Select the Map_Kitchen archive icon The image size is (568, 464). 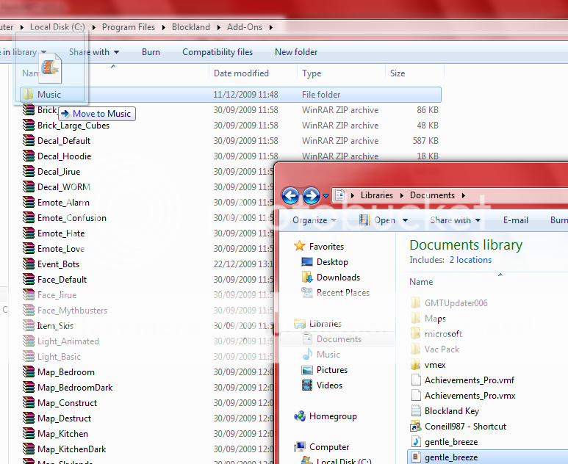click(x=28, y=434)
